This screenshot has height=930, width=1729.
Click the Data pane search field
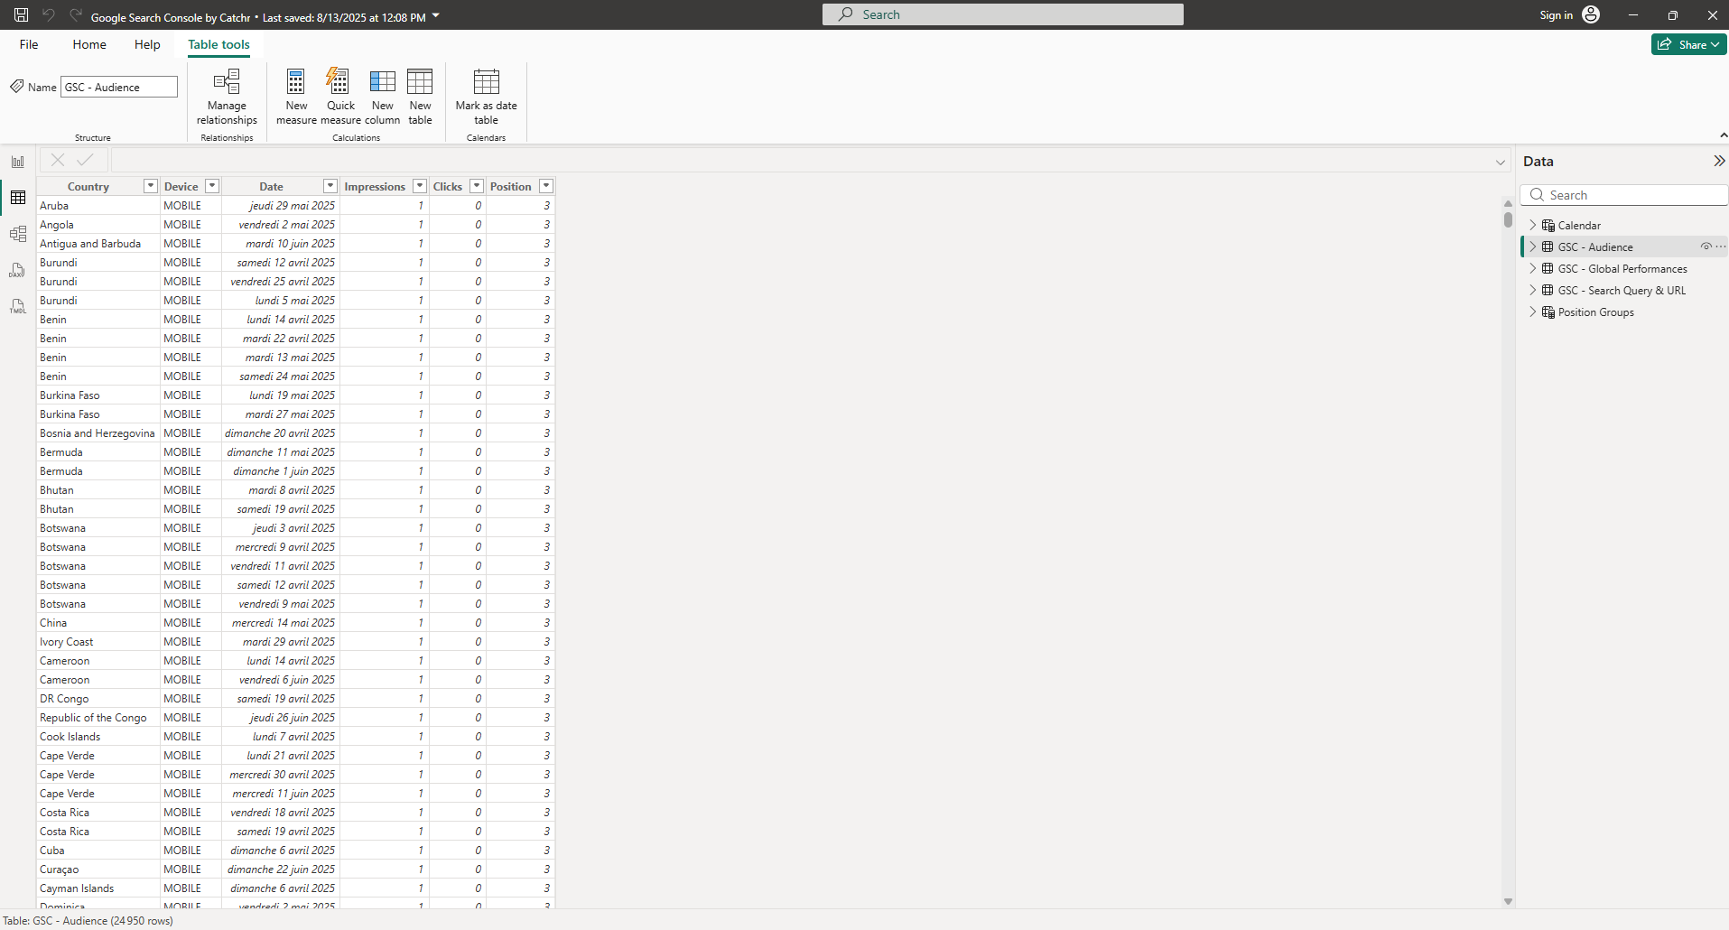coord(1623,194)
